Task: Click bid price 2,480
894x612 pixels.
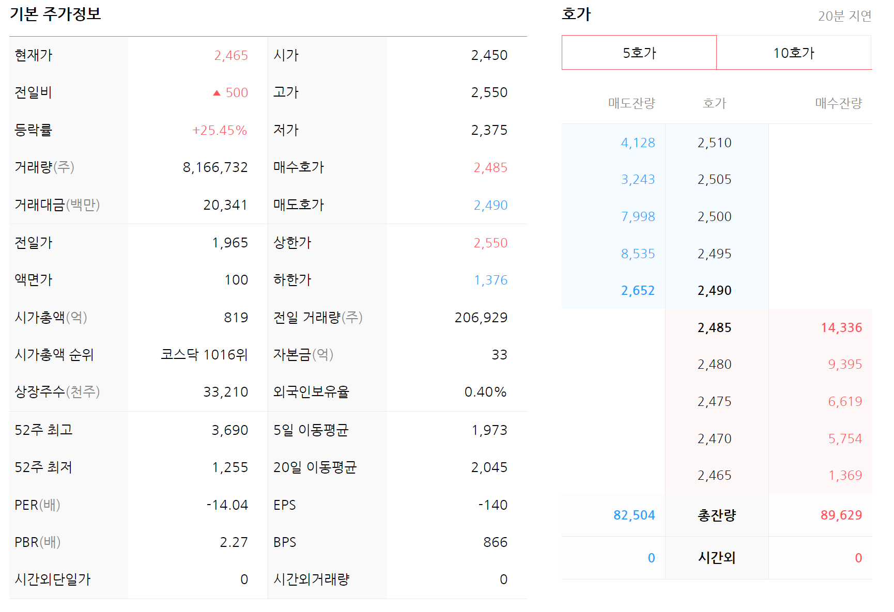Action: tap(715, 365)
